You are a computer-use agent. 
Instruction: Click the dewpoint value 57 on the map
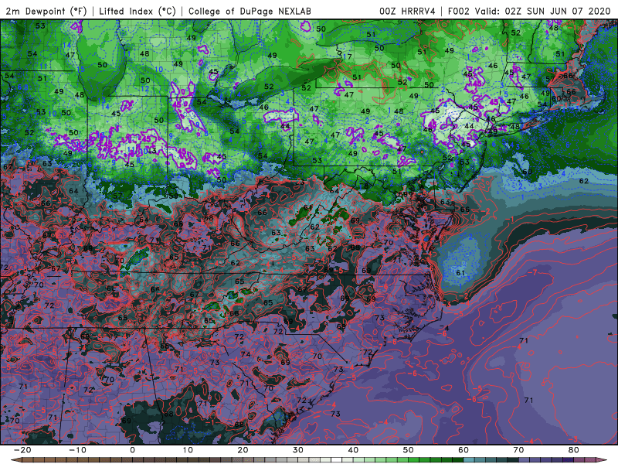(117, 196)
